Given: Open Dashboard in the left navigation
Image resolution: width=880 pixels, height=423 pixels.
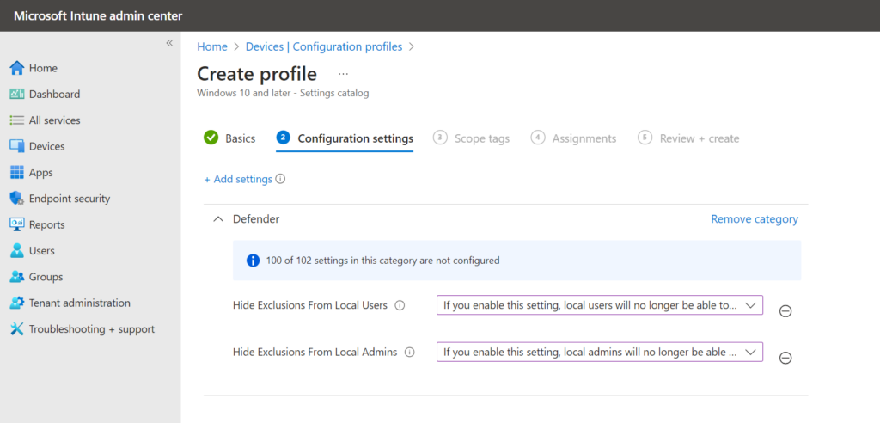Looking at the screenshot, I should pyautogui.click(x=54, y=94).
